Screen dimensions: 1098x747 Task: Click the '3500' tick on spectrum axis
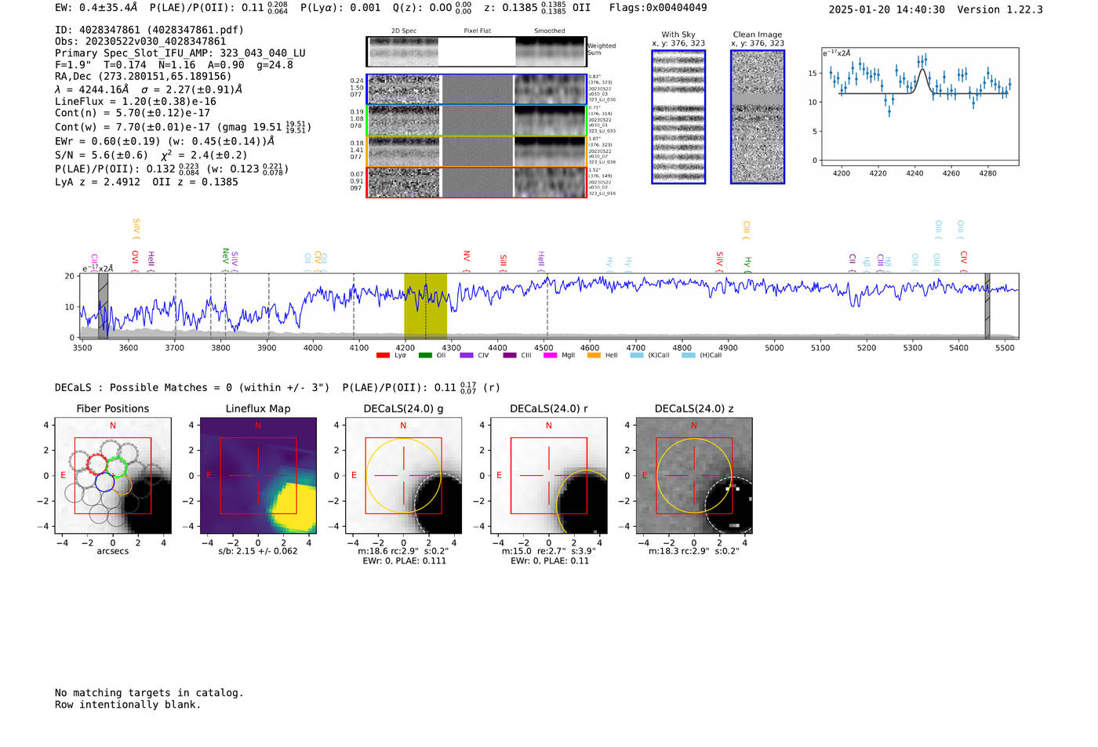click(82, 348)
